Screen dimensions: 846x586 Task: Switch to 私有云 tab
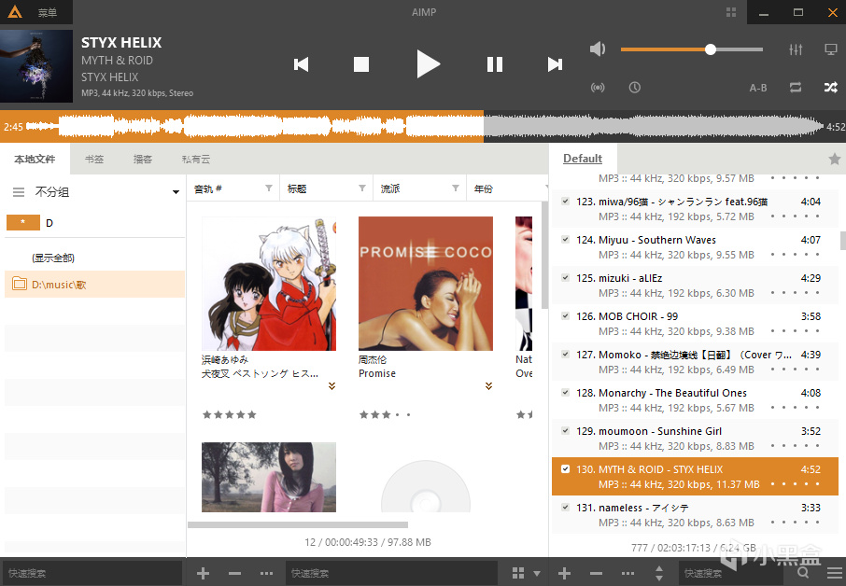point(196,159)
